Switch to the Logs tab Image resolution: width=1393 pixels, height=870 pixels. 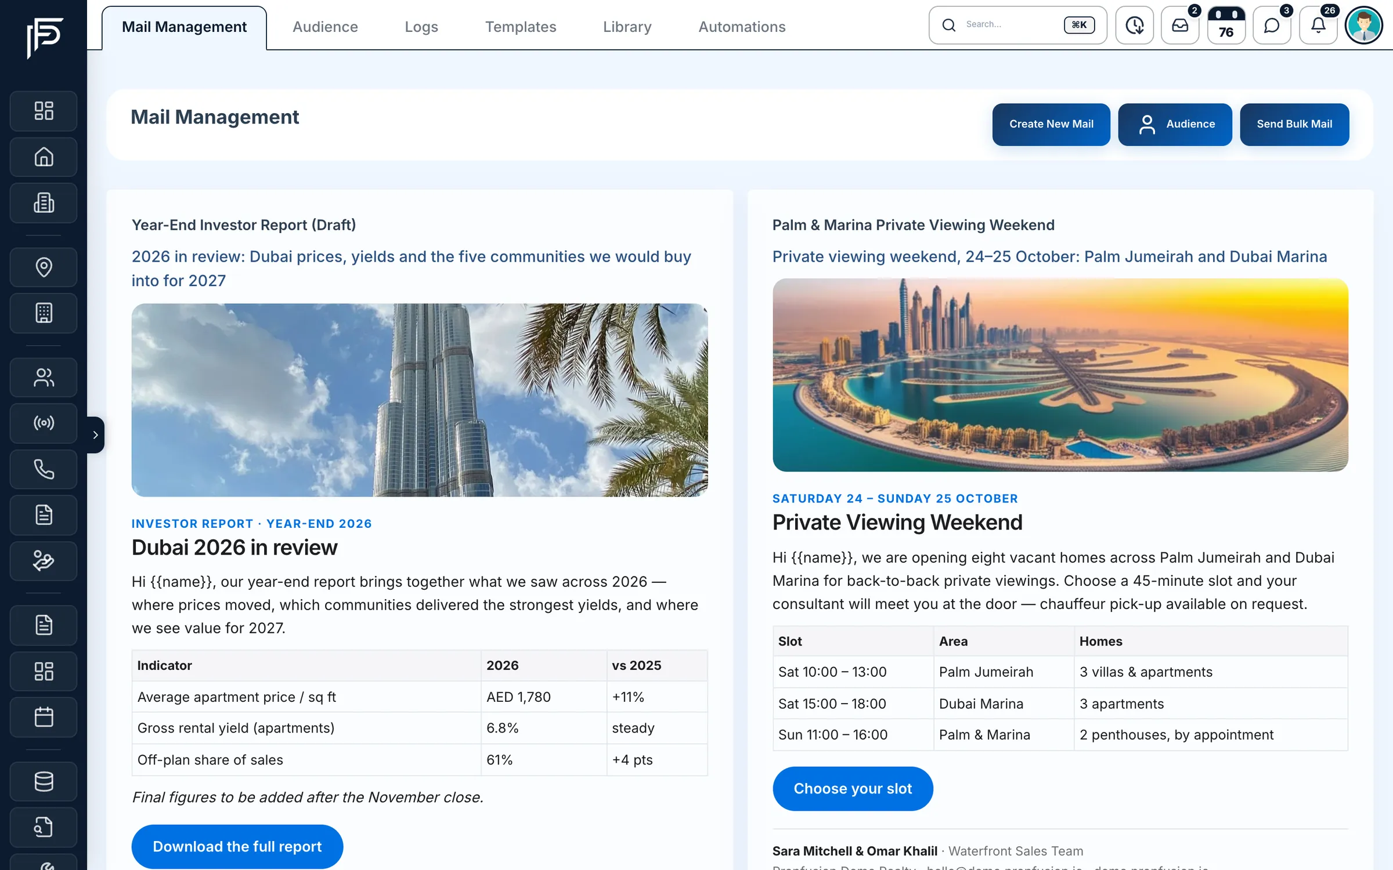coord(421,27)
